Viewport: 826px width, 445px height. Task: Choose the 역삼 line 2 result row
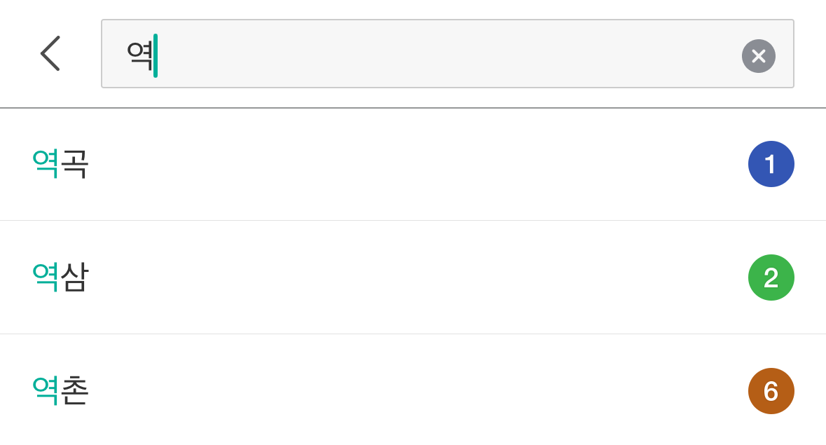pos(413,278)
